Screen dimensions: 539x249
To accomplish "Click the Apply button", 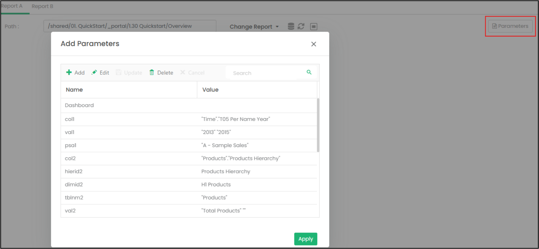I will click(306, 239).
